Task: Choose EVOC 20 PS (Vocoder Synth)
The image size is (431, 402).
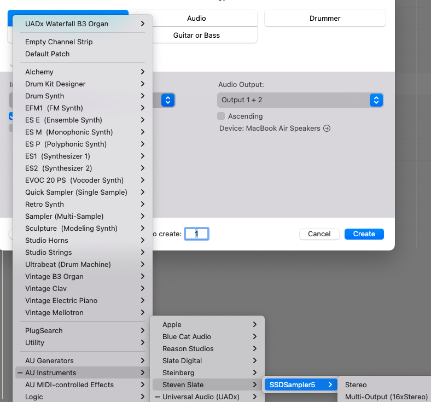Action: pyautogui.click(x=83, y=180)
